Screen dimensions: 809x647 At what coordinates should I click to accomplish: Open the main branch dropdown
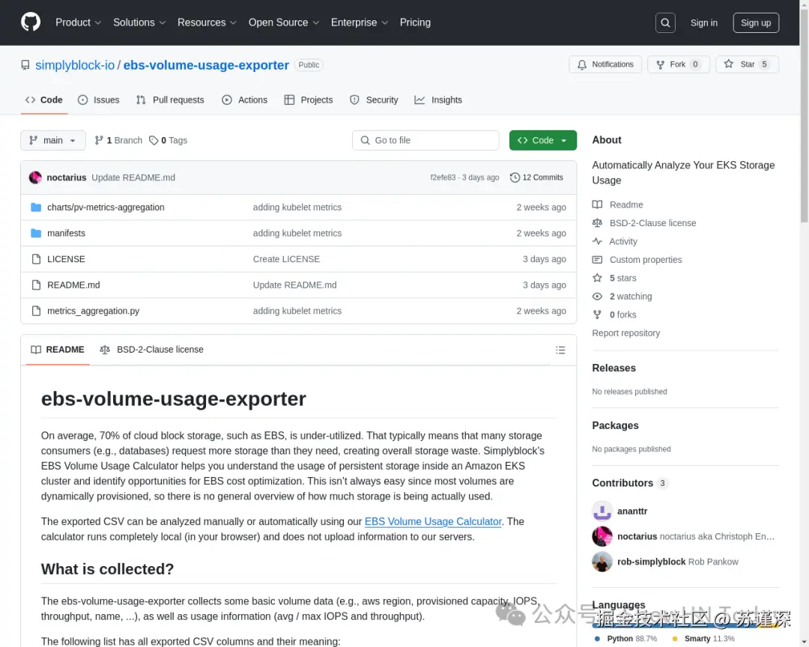tap(53, 140)
